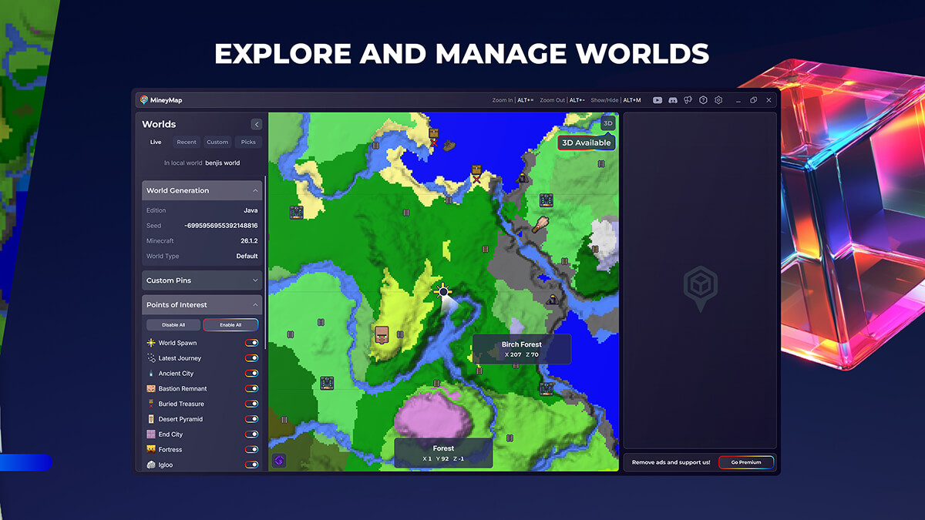The height and width of the screenshot is (520, 925).
Task: Click the Birch Forest tooltip
Action: (x=522, y=349)
